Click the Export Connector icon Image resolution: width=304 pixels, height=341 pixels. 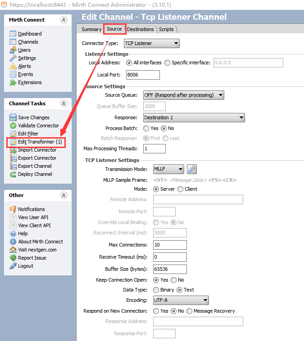13,158
